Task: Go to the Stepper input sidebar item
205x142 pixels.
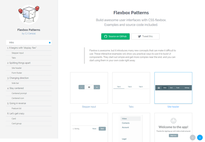Action: point(18,53)
